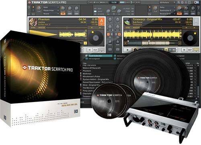The width and height of the screenshot is (201, 145).
Task: Click the layout view icon at top-right corner
Action: pyautogui.click(x=196, y=2)
